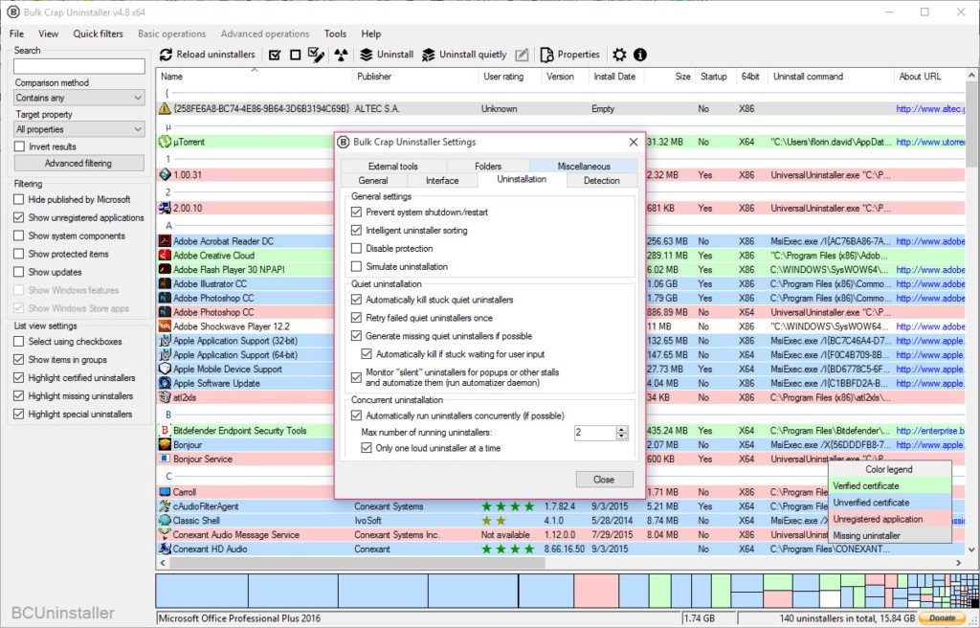980x628 pixels.
Task: Click Unregistered application pink legend swatch
Action: [x=889, y=519]
